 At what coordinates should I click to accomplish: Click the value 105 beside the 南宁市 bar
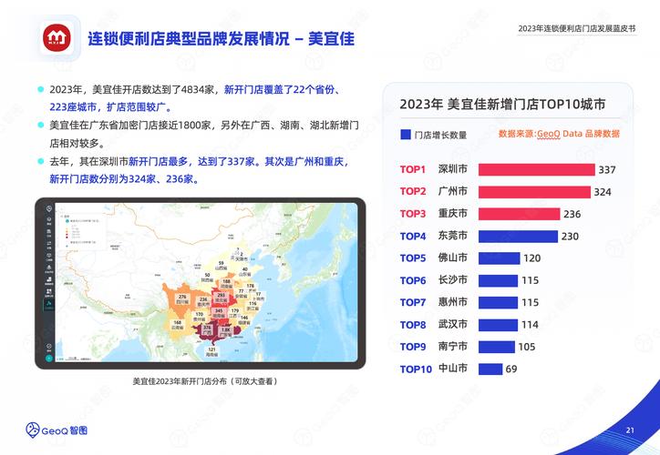pyautogui.click(x=527, y=347)
